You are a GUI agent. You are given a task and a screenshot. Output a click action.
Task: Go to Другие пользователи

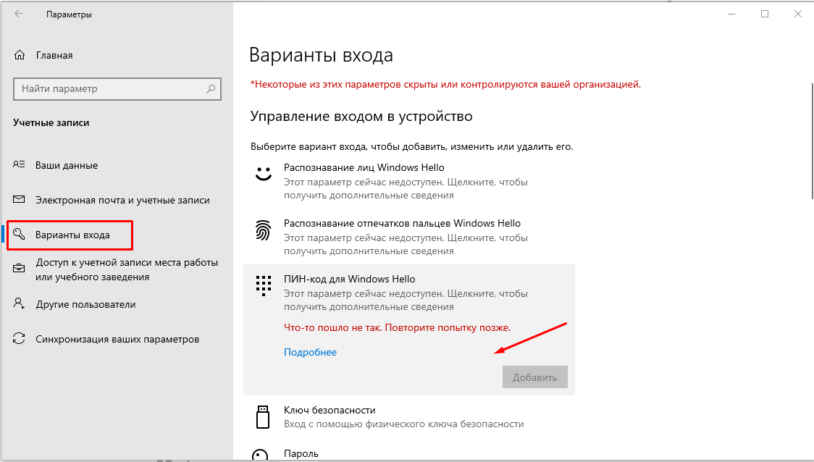(85, 304)
